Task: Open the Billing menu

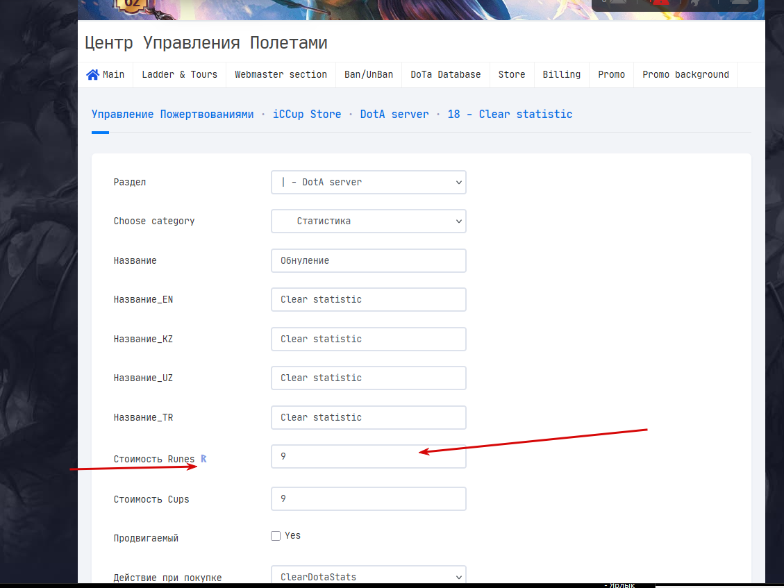Action: (x=562, y=74)
